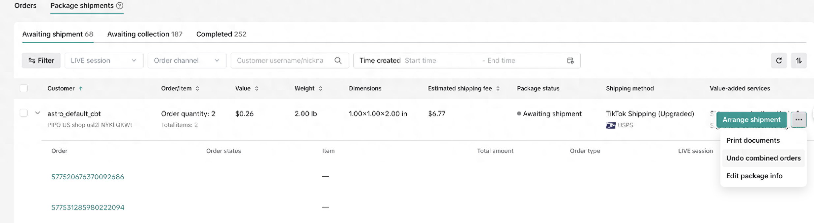Click the USPS carrier label
Viewport: 814px width, 223px height.
click(625, 125)
